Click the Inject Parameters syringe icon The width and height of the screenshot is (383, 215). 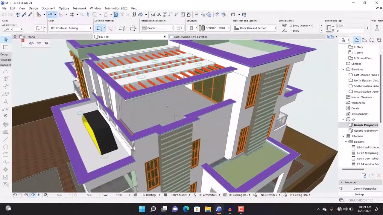pos(30,14)
